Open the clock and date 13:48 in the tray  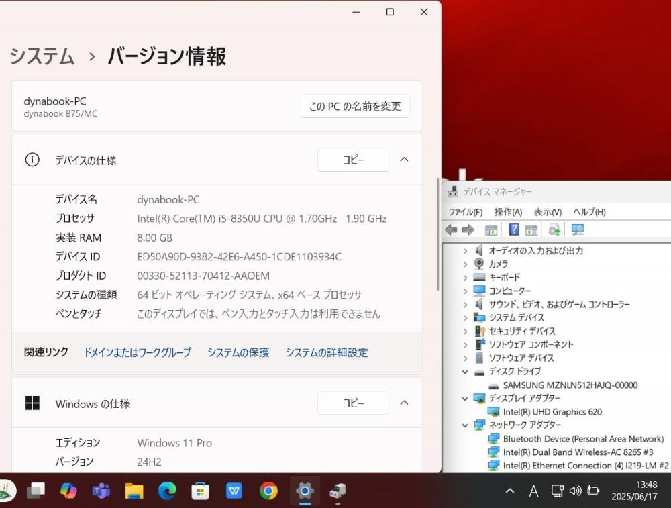634,491
